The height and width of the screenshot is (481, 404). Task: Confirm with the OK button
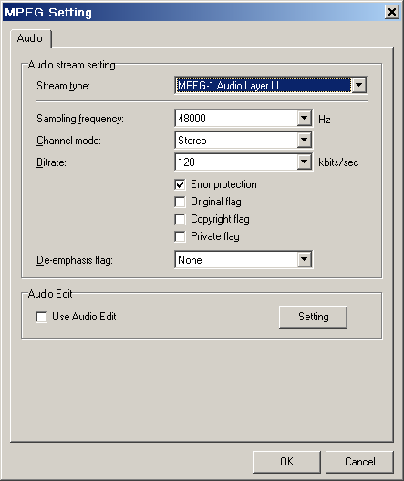click(286, 462)
